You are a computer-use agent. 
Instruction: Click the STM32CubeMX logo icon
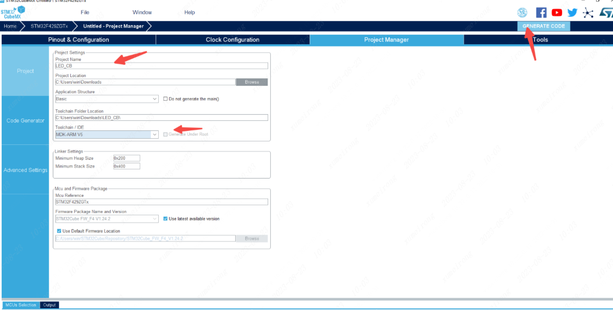(13, 12)
